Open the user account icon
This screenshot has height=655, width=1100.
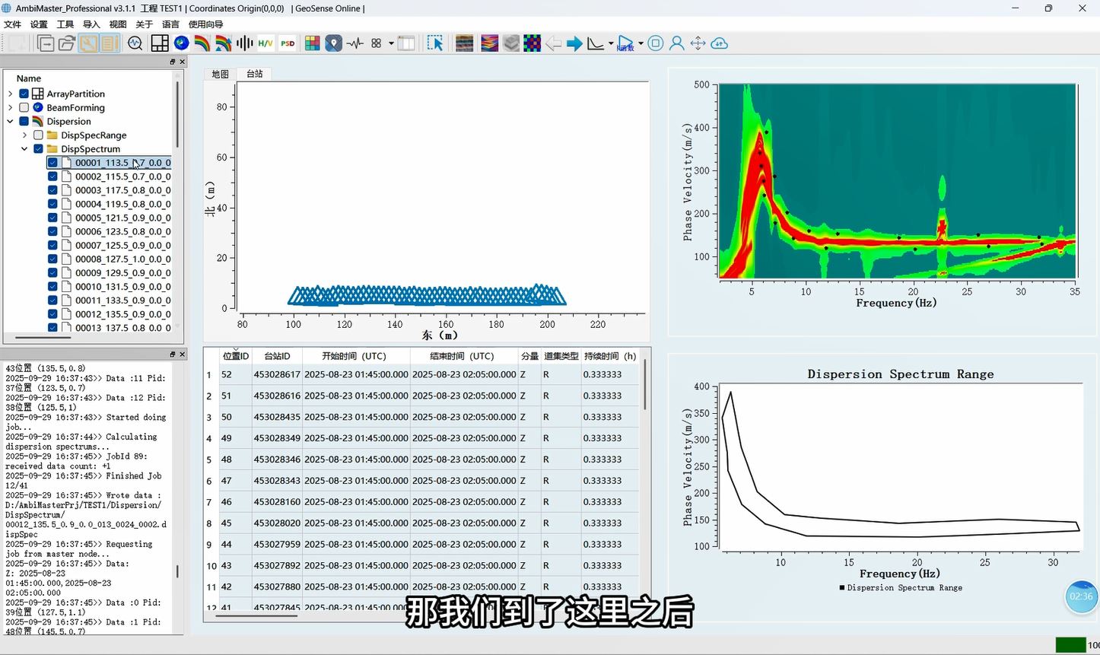pyautogui.click(x=676, y=43)
